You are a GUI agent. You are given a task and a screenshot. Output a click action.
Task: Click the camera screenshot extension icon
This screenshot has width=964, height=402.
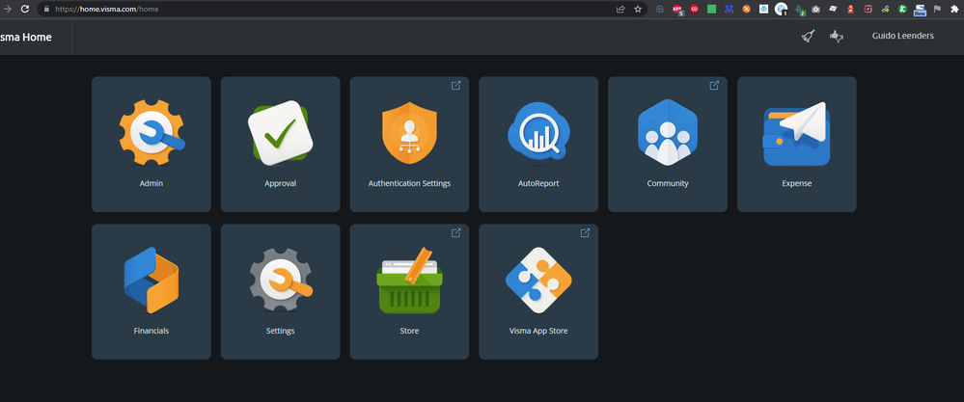click(x=815, y=10)
